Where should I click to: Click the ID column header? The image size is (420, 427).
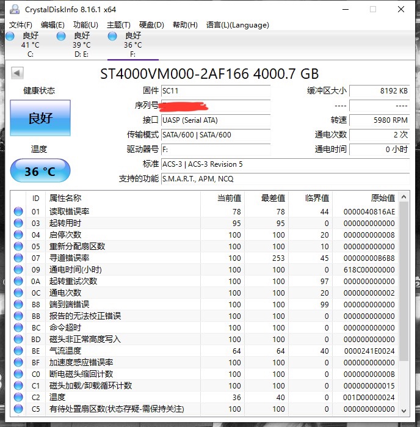(x=35, y=198)
